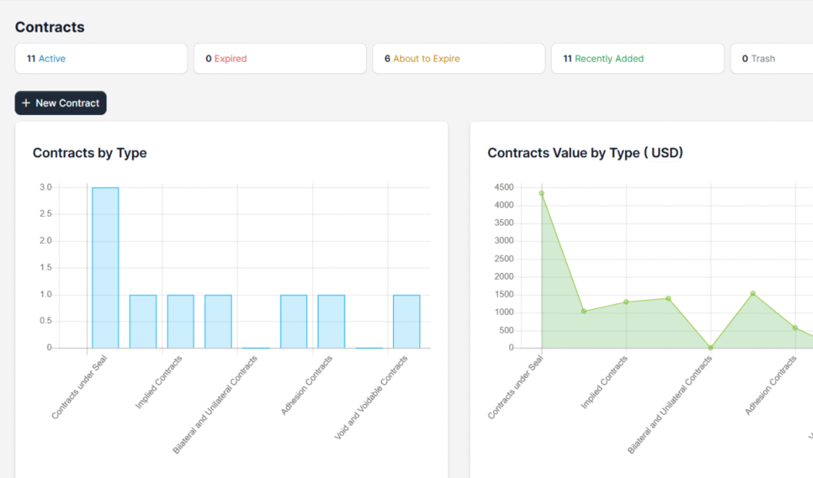This screenshot has width=813, height=478.
Task: Click the bar just left of Adhesion Contracts bar
Action: pos(294,321)
